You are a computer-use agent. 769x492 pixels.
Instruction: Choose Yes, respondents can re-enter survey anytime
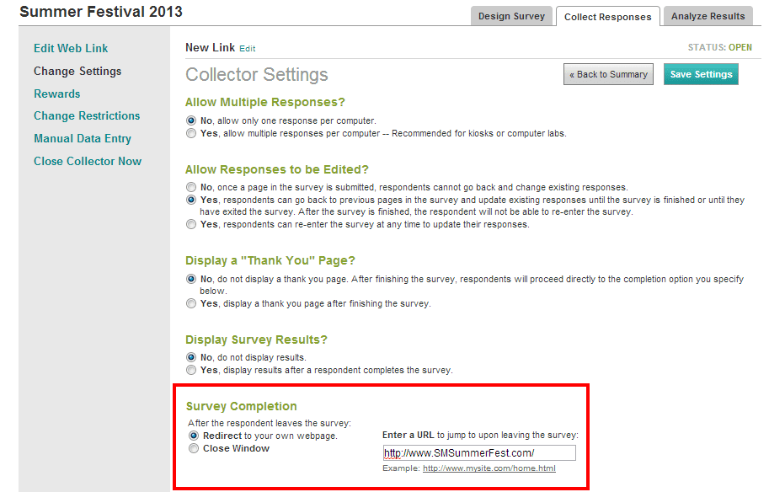pyautogui.click(x=192, y=225)
